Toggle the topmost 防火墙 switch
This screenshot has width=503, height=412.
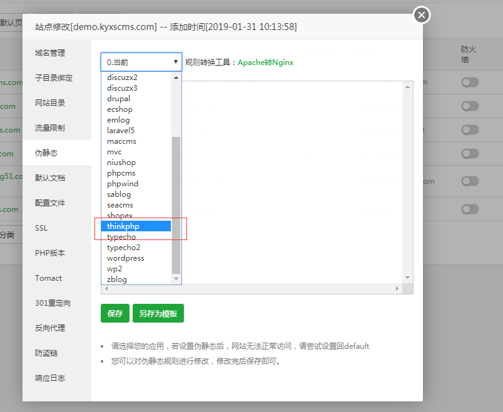(x=470, y=81)
